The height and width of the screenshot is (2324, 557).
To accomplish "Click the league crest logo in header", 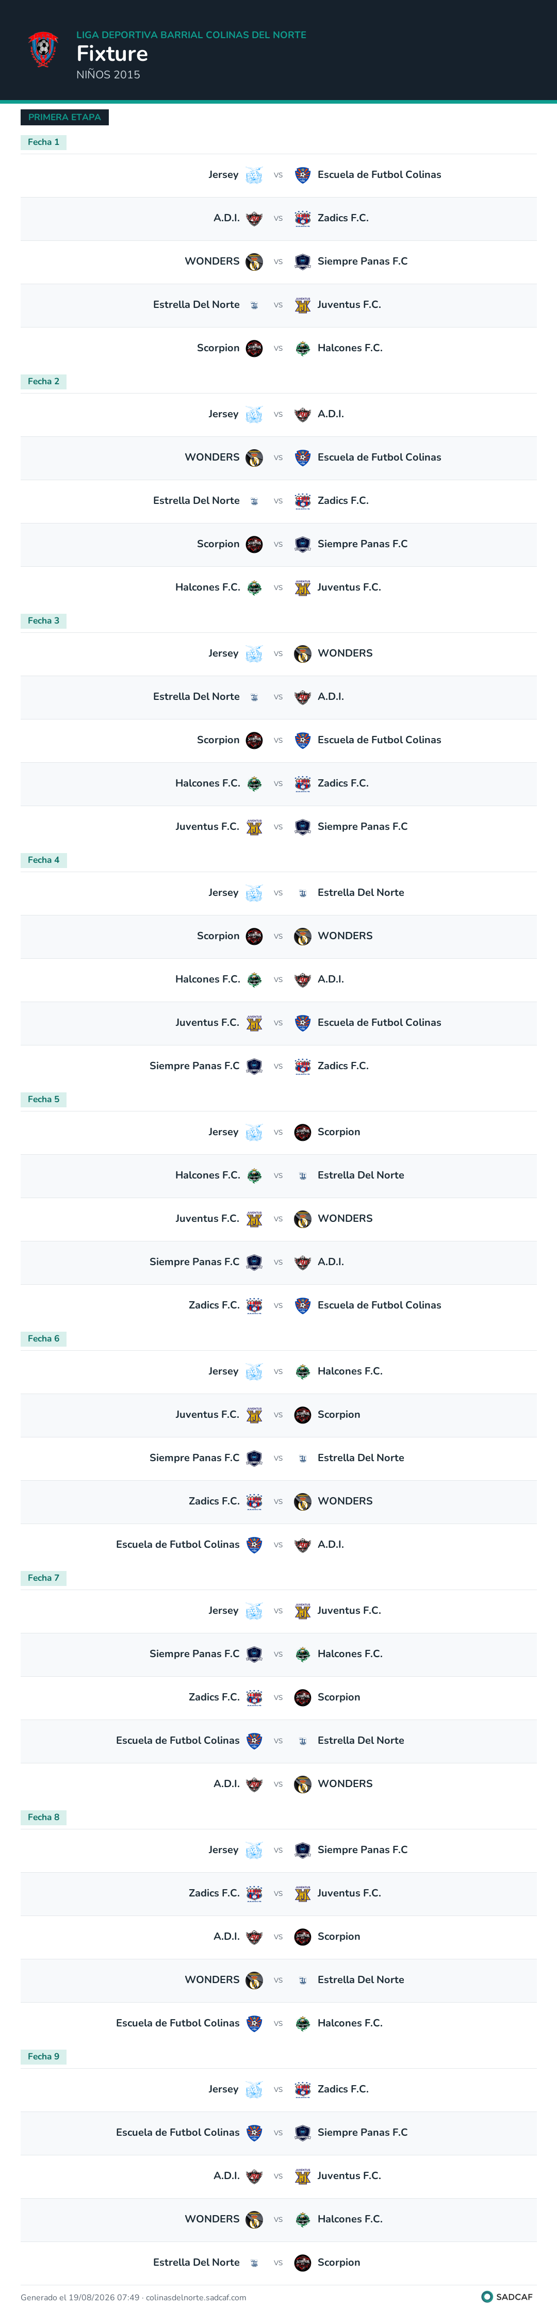I will click(x=42, y=50).
